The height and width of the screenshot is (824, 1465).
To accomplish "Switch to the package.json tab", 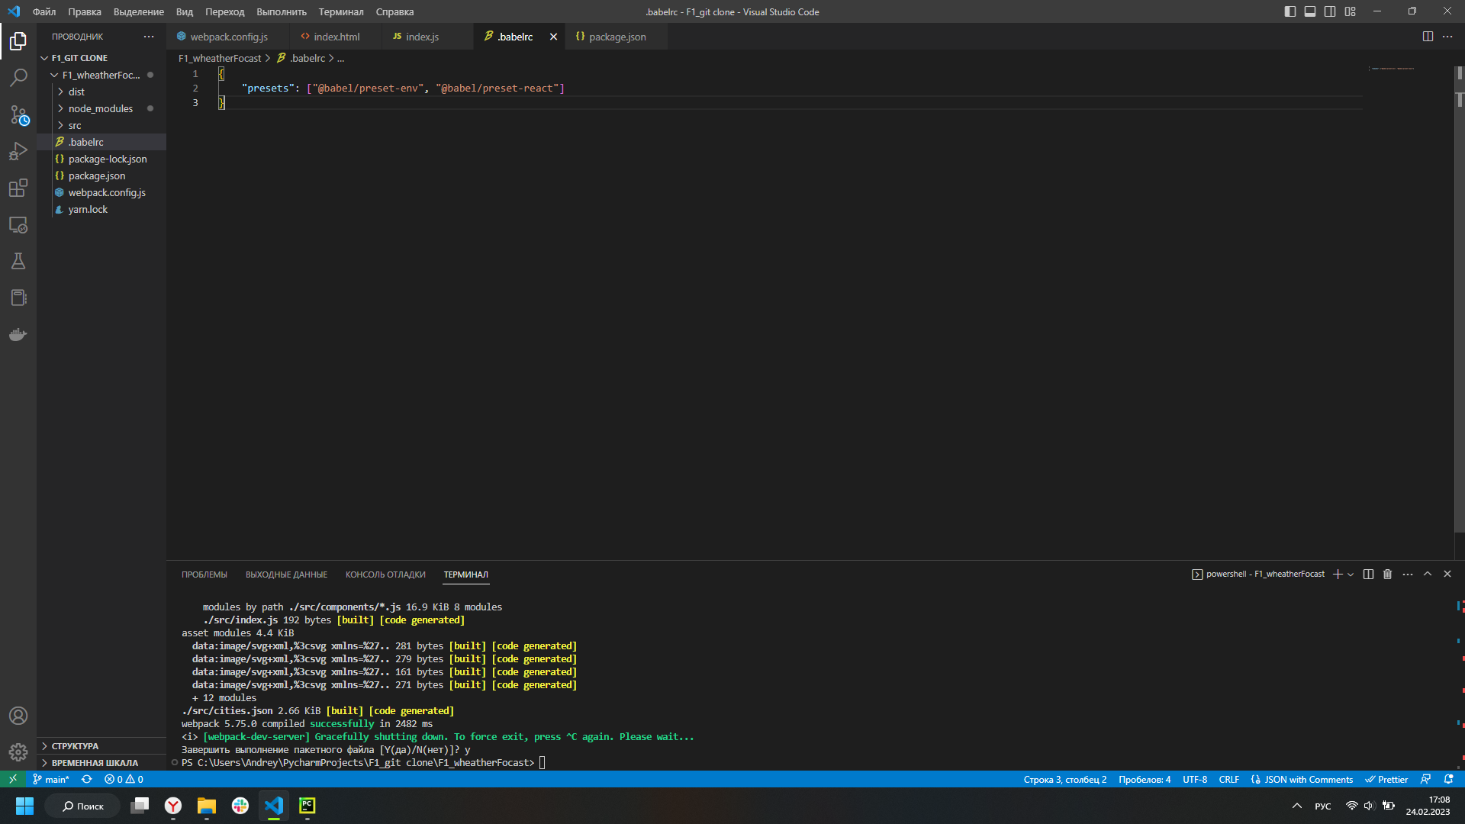I will (616, 37).
